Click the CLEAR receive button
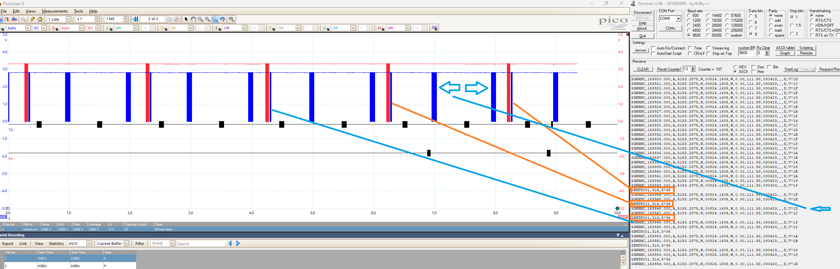 tap(643, 69)
